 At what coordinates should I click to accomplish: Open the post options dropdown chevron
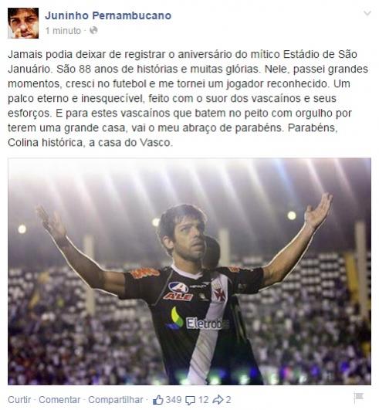click(367, 13)
